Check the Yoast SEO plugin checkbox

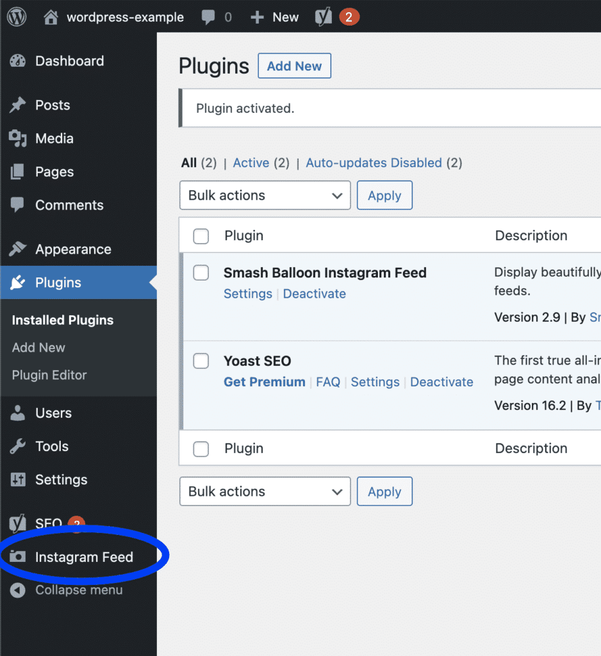coord(201,361)
